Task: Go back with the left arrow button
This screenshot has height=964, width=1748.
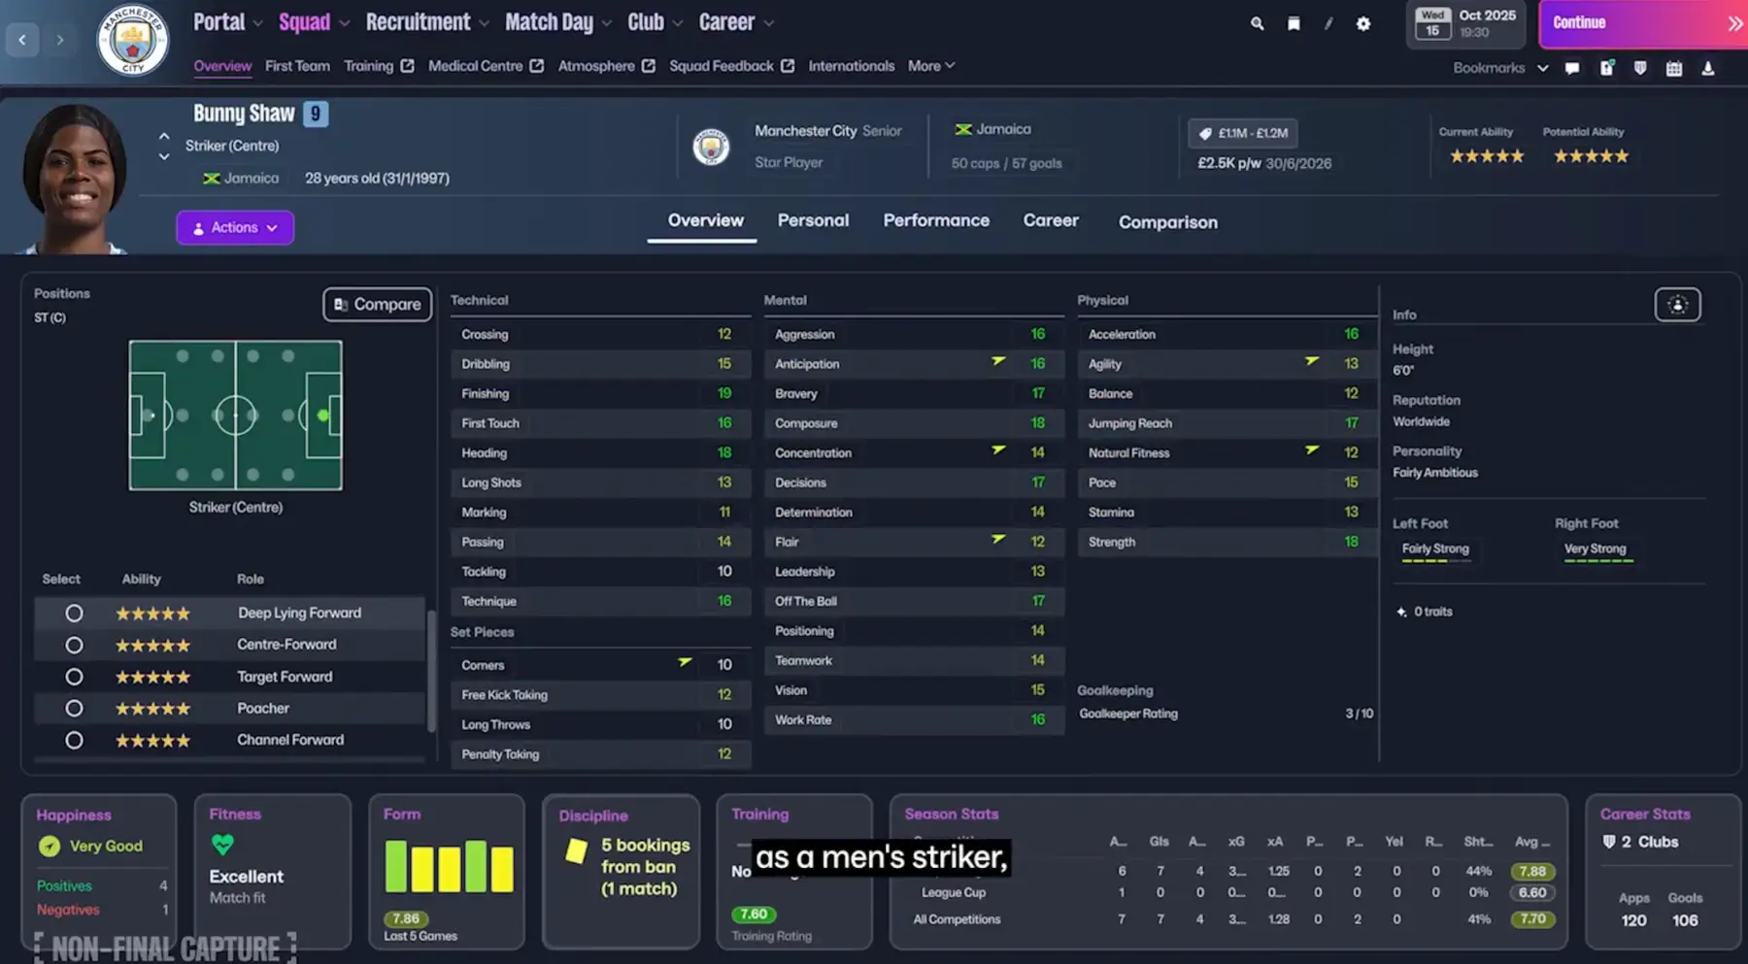Action: [22, 40]
